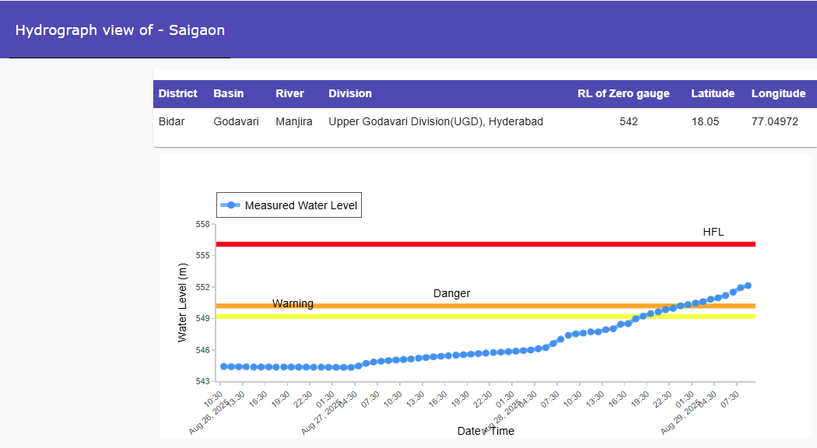Select the red HFL threshold line
This screenshot has height=448, width=817.
[482, 243]
